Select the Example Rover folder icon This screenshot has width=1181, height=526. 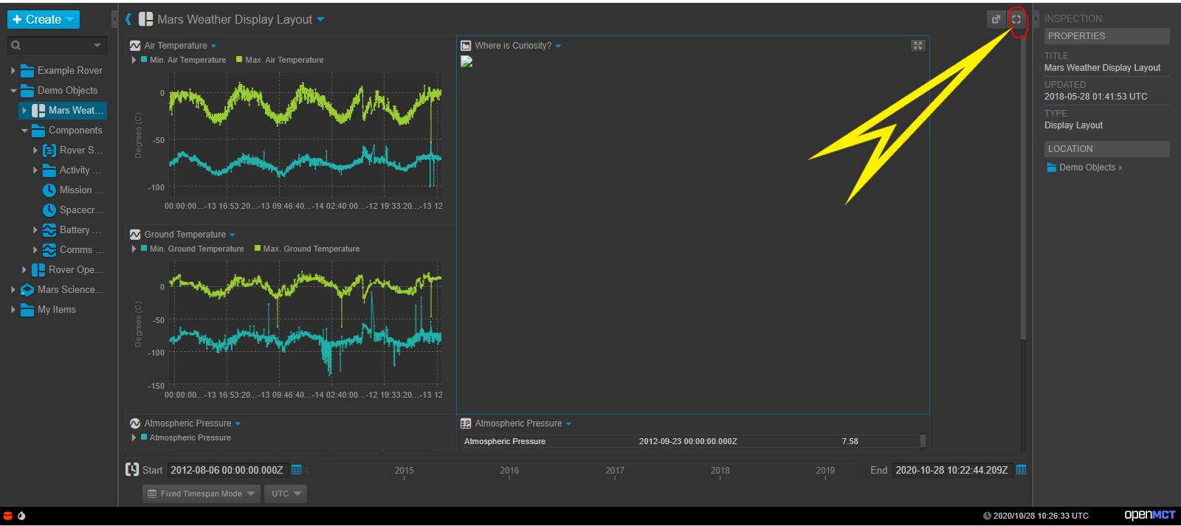[x=27, y=71]
